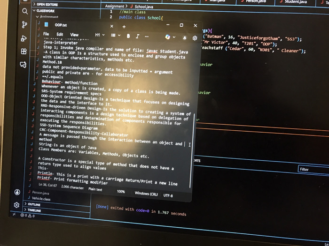Image resolution: width=329 pixels, height=246 pixels.
Task: Click errors and warnings status bar indicator
Action: [27, 216]
